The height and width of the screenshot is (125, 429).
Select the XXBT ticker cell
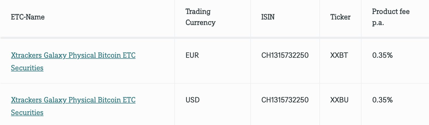click(x=339, y=55)
